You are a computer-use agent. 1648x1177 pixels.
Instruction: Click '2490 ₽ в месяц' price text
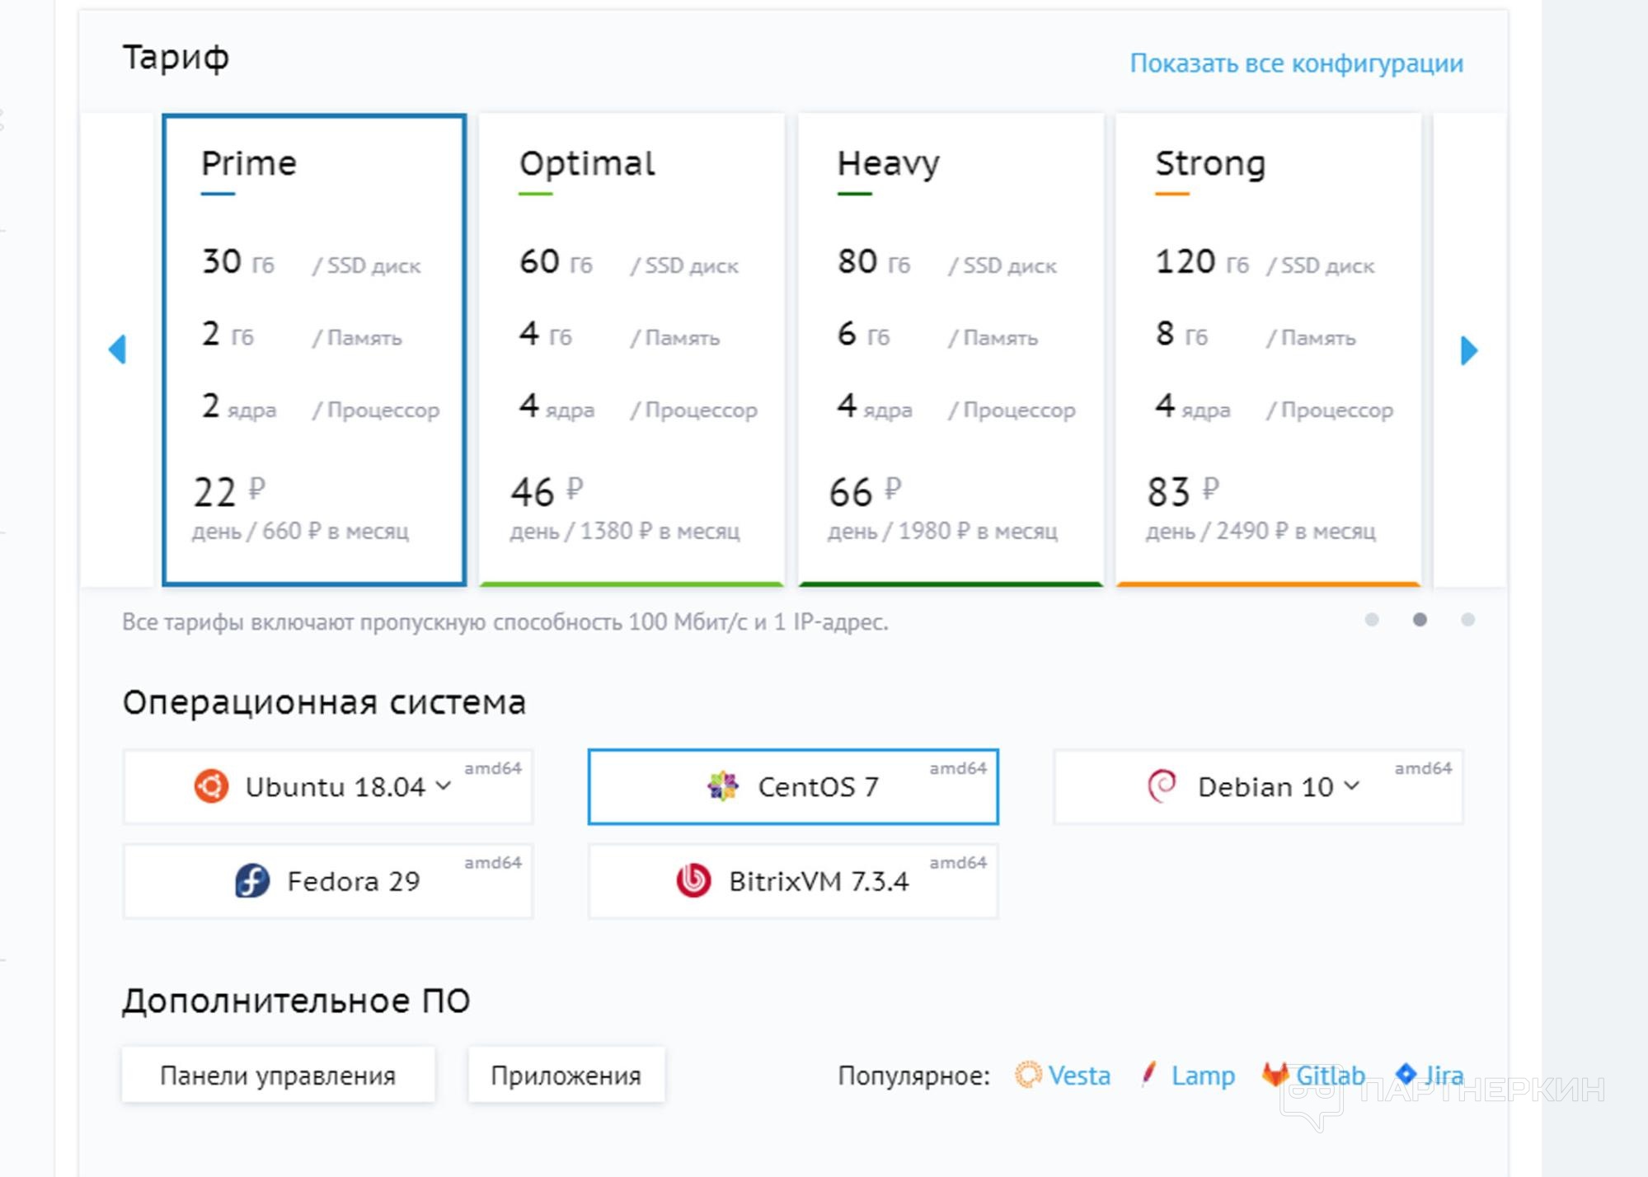[x=1296, y=531]
